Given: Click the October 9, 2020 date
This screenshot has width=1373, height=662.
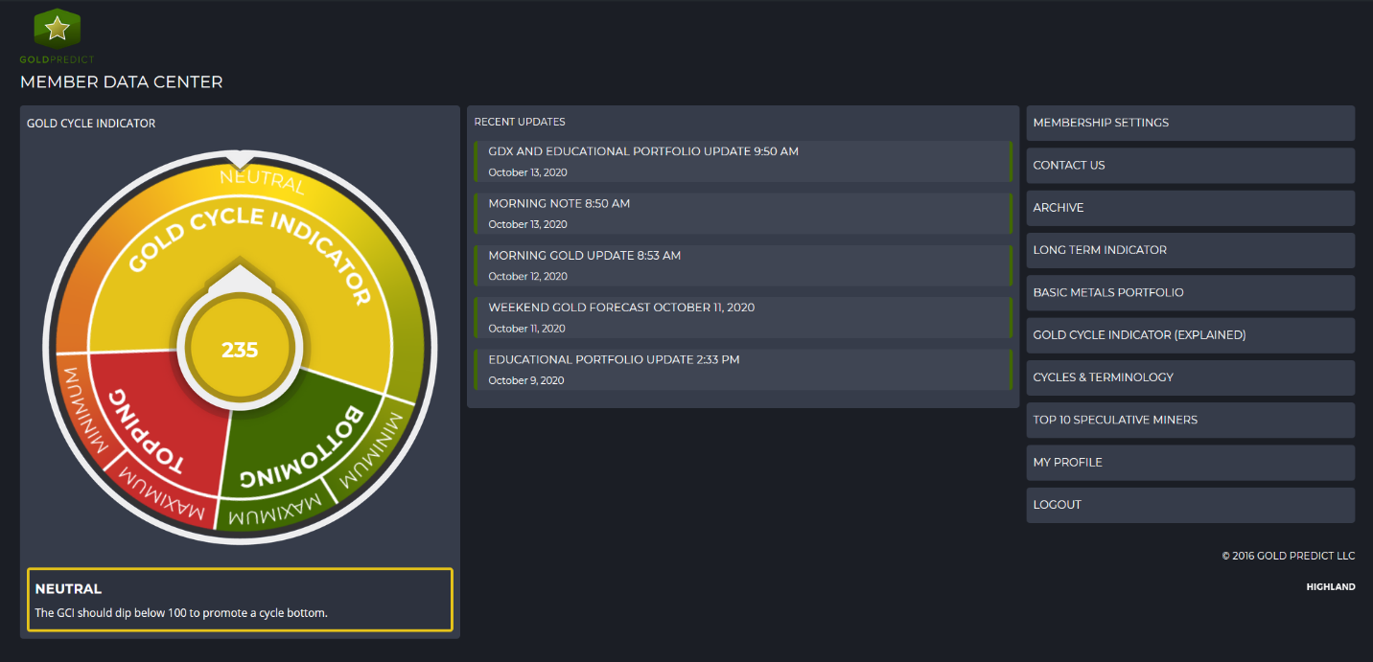Looking at the screenshot, I should pos(527,380).
